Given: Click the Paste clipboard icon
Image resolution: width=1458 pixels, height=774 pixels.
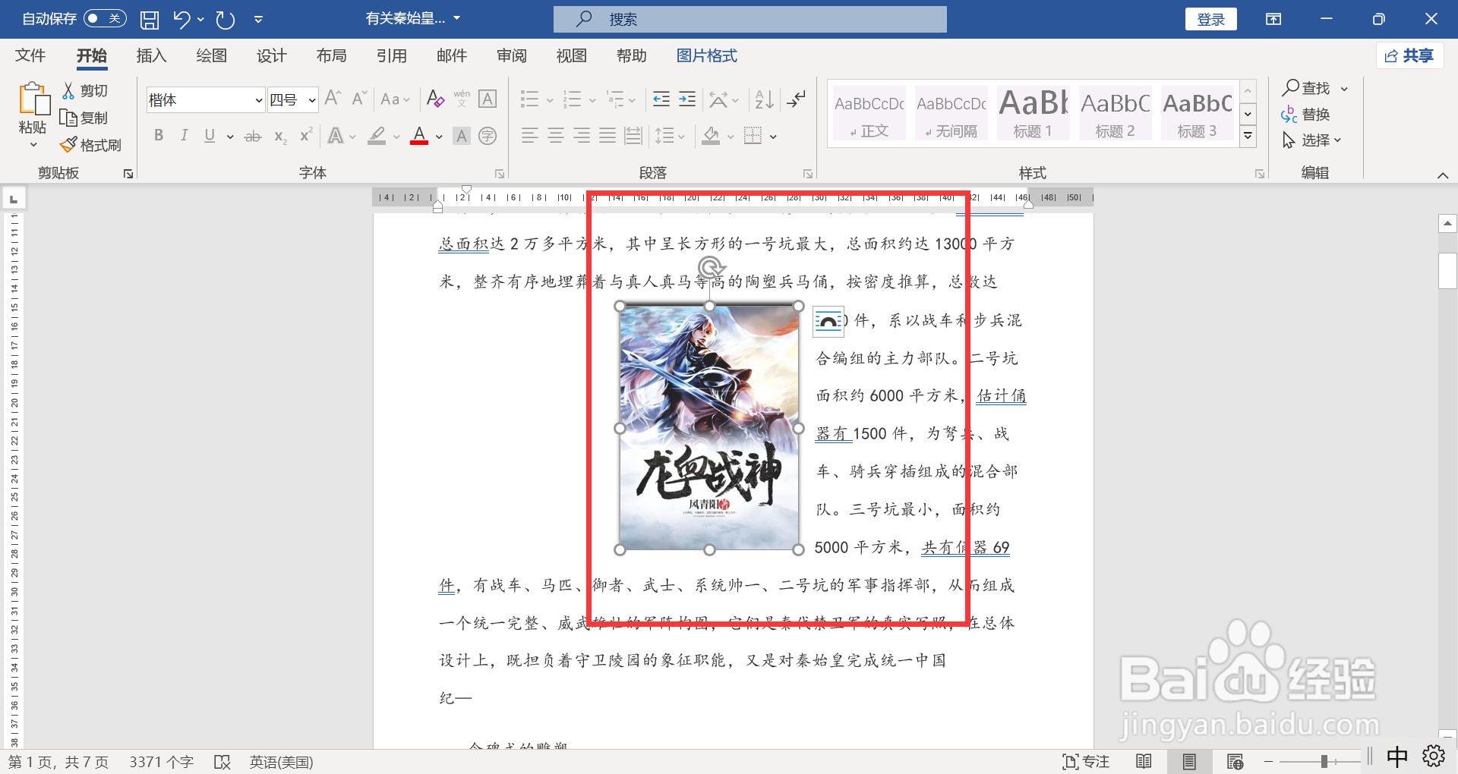Looking at the screenshot, I should click(x=33, y=100).
